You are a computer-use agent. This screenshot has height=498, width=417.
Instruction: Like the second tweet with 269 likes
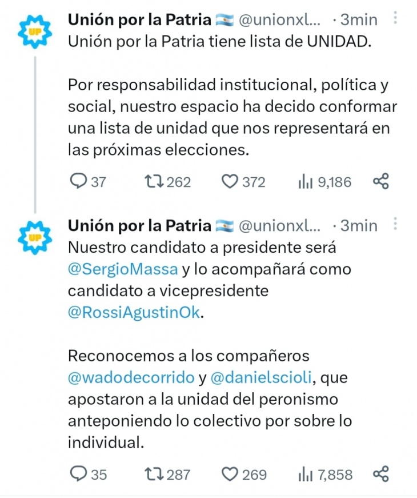[229, 474]
